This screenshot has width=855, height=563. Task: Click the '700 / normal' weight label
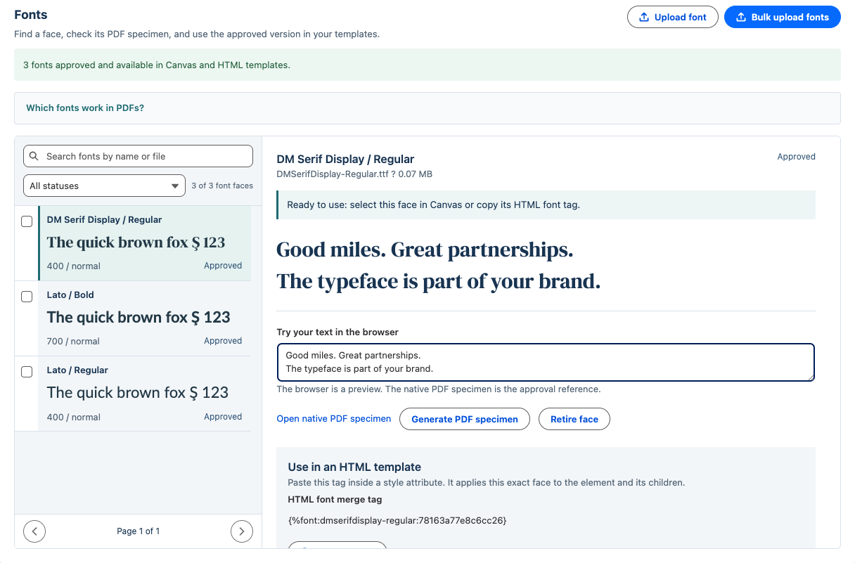click(x=74, y=342)
